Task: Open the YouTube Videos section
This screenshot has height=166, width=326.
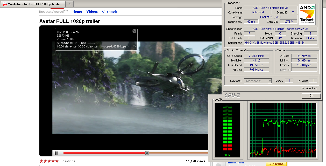Action: click(x=92, y=11)
